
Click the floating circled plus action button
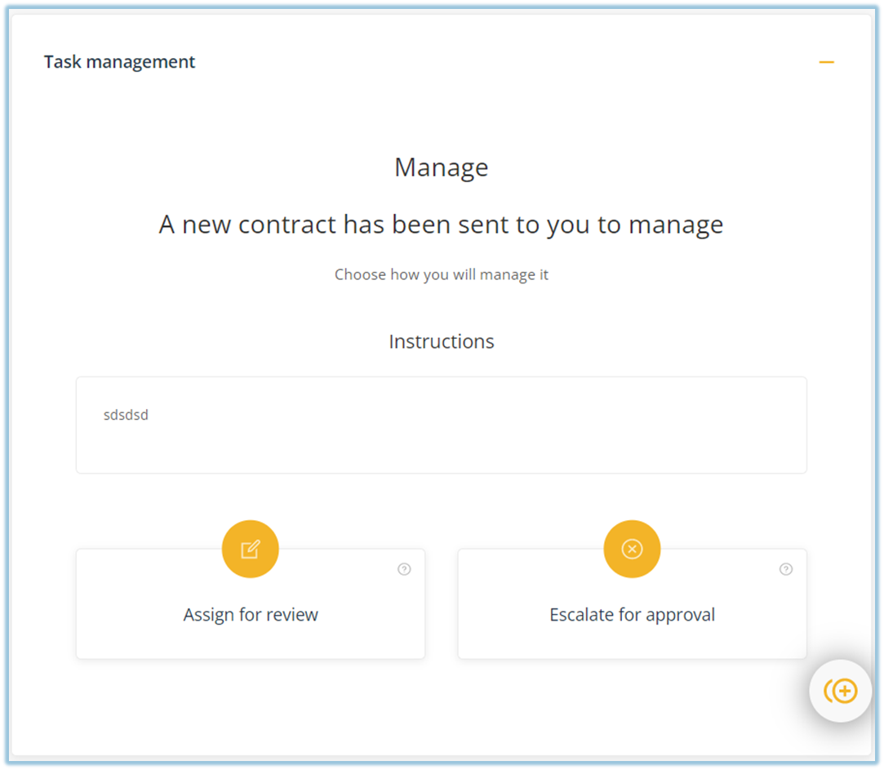tap(841, 691)
